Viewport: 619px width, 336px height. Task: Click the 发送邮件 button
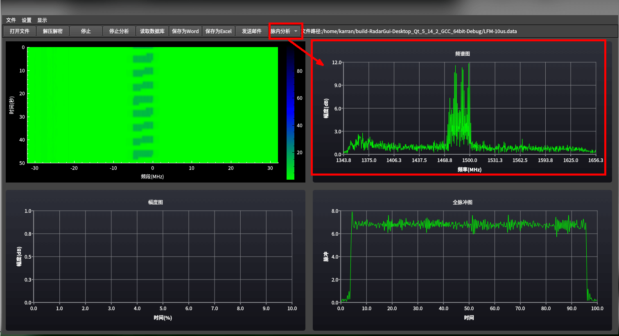(x=252, y=31)
